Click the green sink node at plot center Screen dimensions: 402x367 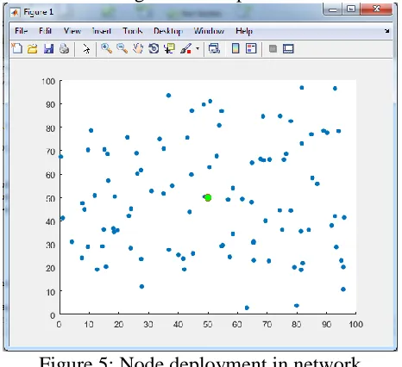pos(208,197)
